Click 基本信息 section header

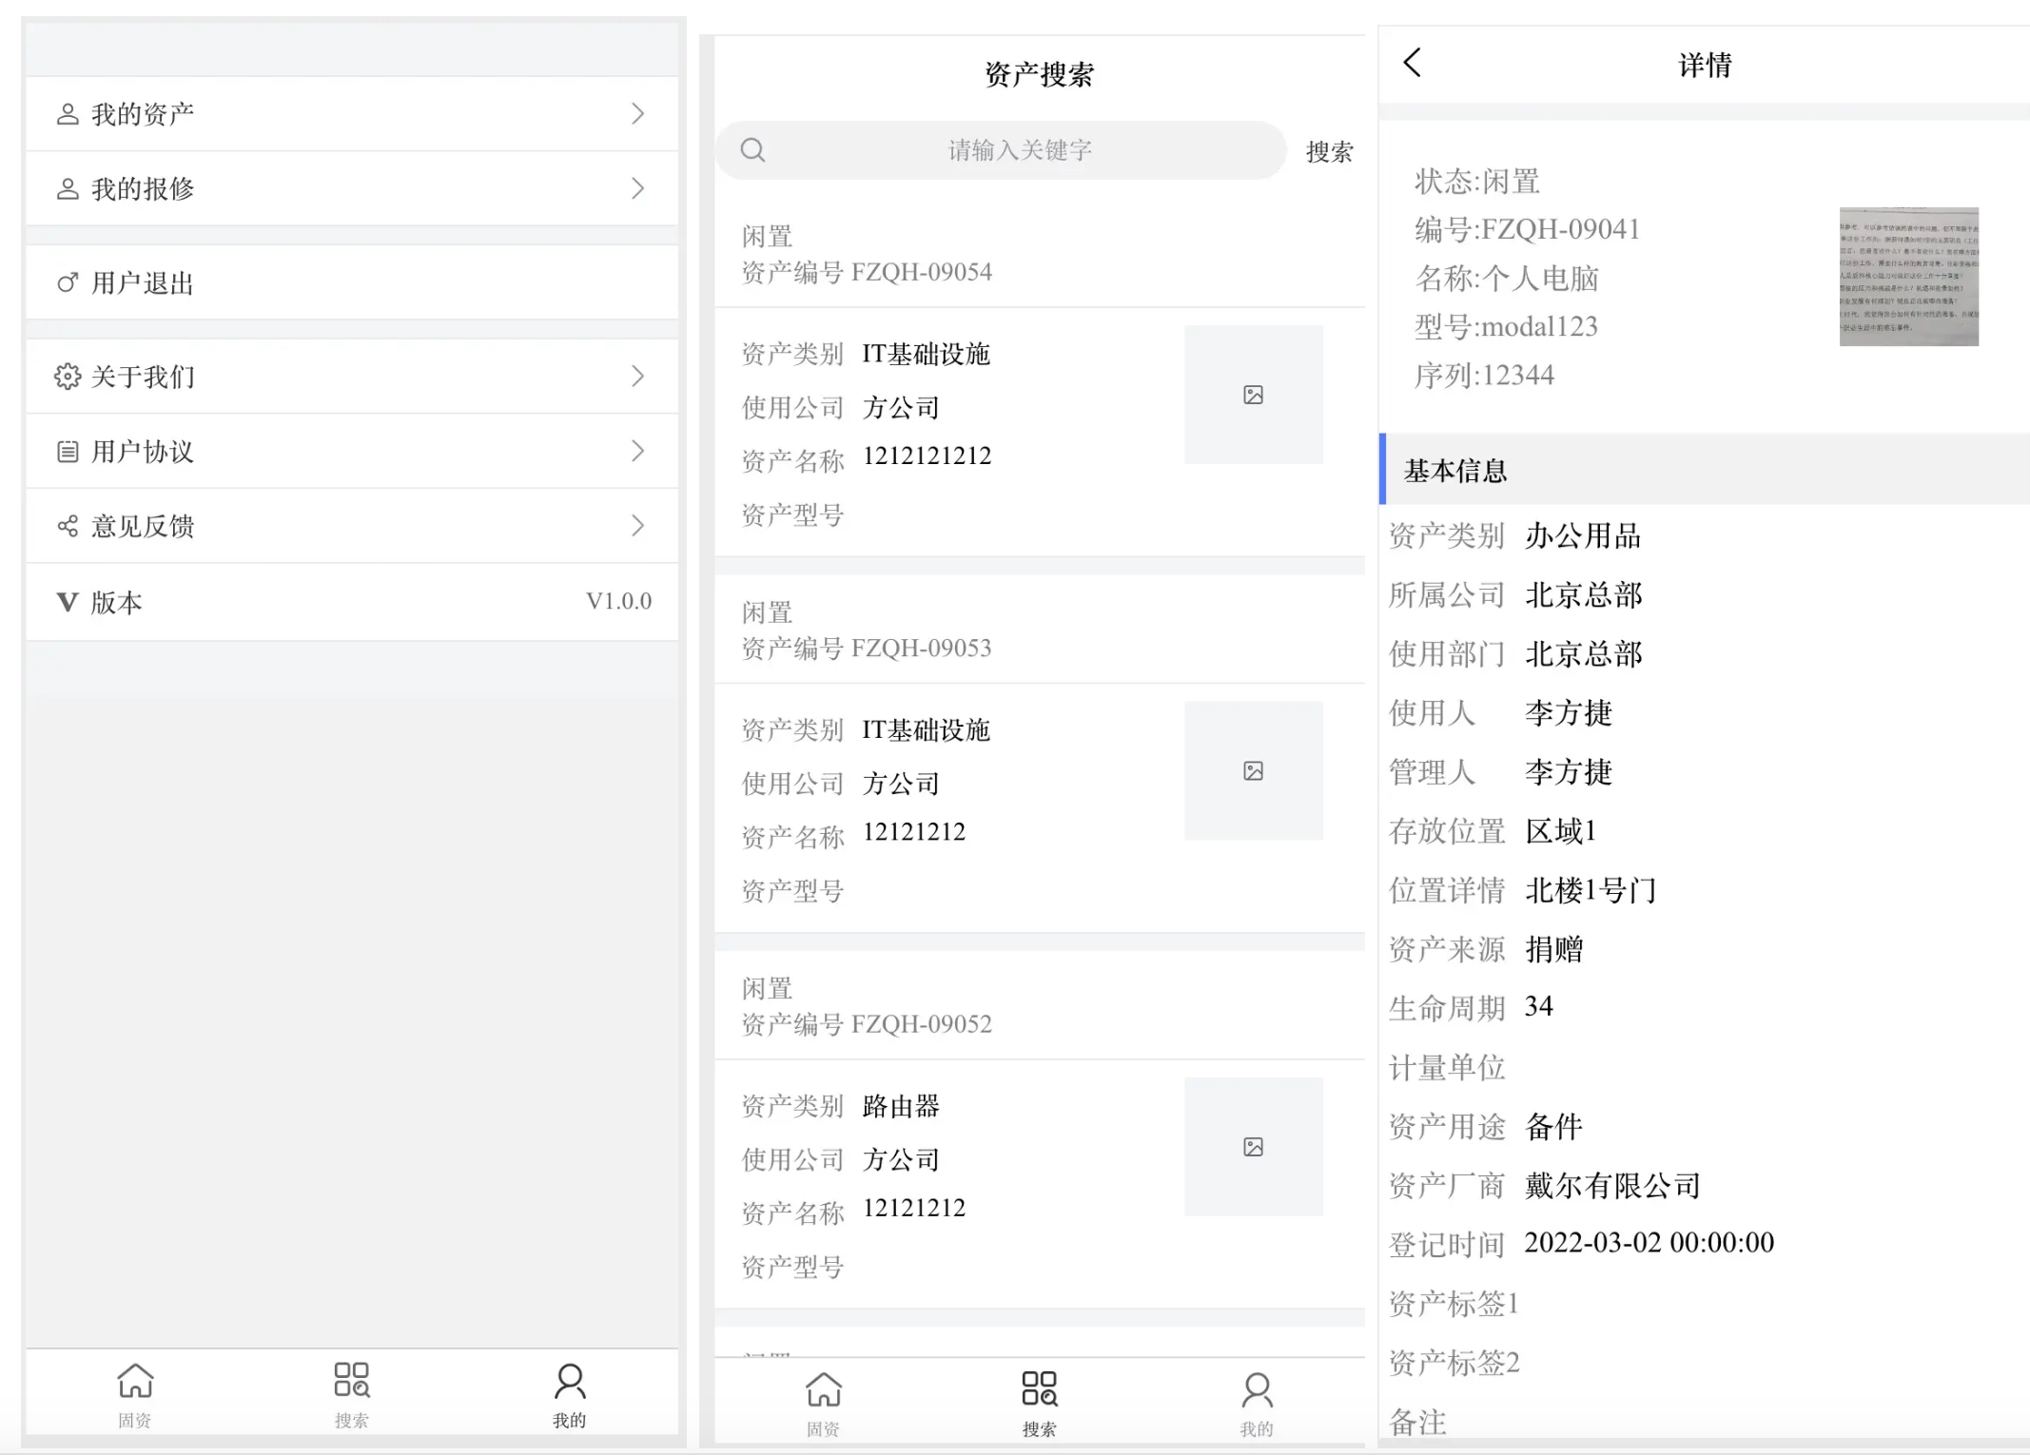[x=1706, y=470]
